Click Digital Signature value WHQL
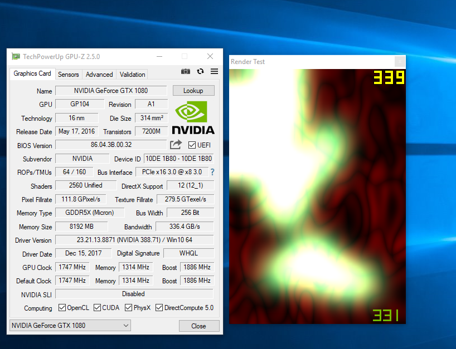 [x=189, y=253]
